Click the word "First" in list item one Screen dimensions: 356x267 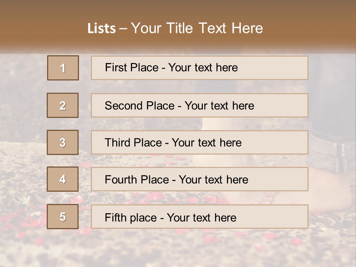point(116,67)
